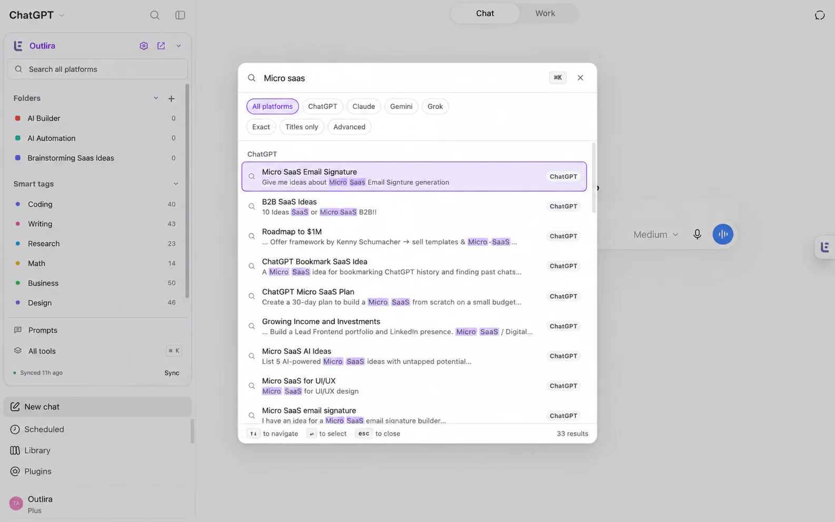
Task: Open the Outlira Plus account profile
Action: pyautogui.click(x=98, y=504)
